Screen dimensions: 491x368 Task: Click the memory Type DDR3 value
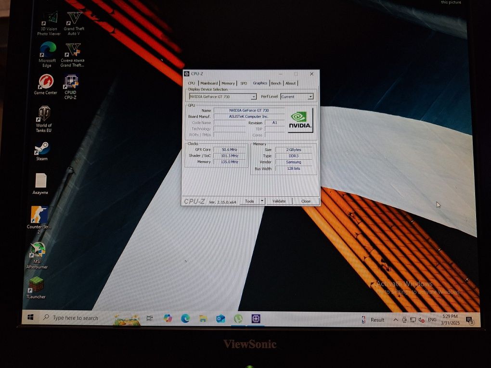pos(294,156)
